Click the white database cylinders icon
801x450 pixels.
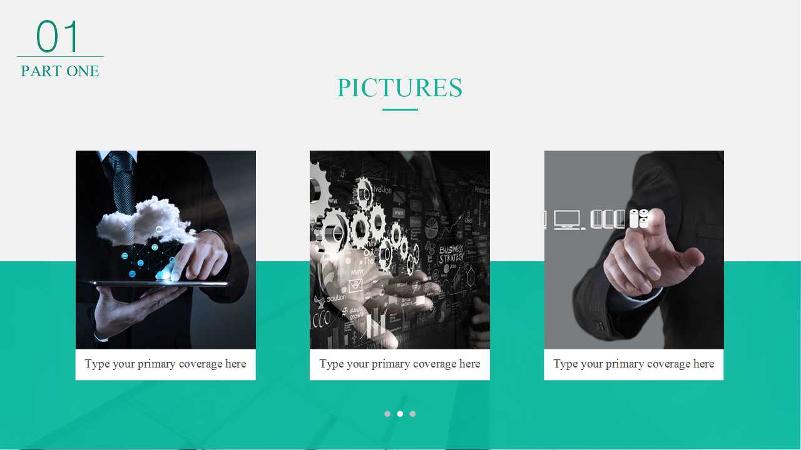click(x=638, y=219)
